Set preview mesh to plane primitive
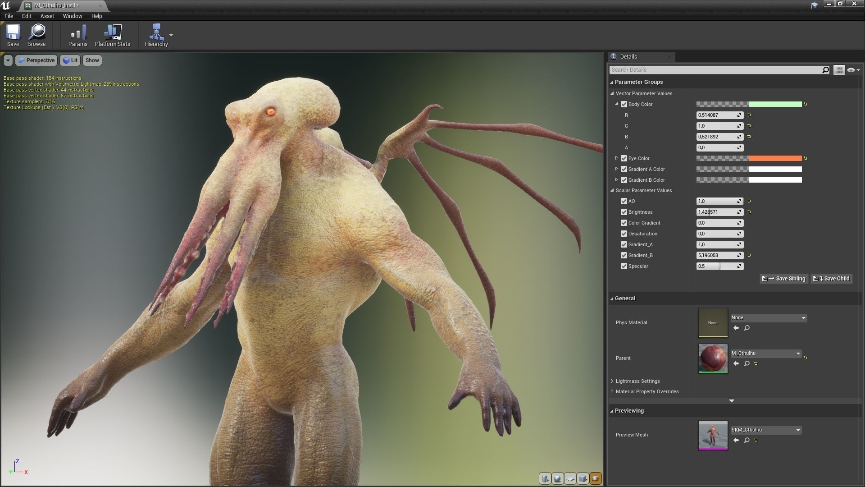The width and height of the screenshot is (865, 487). (570, 478)
